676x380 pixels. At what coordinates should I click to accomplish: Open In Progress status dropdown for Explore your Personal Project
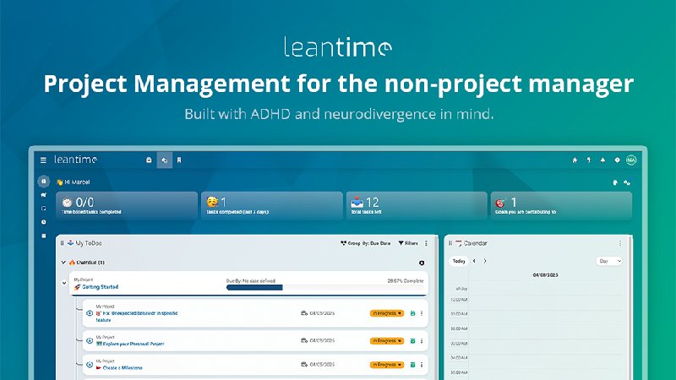coord(387,341)
